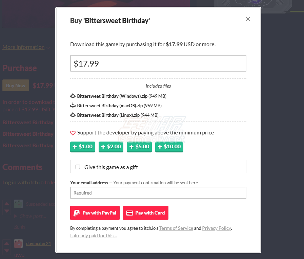Expand the More information section
Screen dimensions: 304x259
click(23, 47)
